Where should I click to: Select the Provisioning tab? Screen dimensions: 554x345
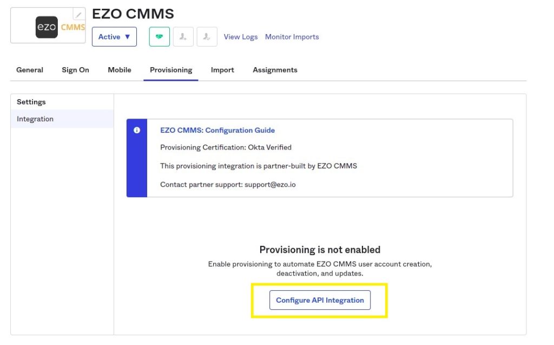[171, 70]
